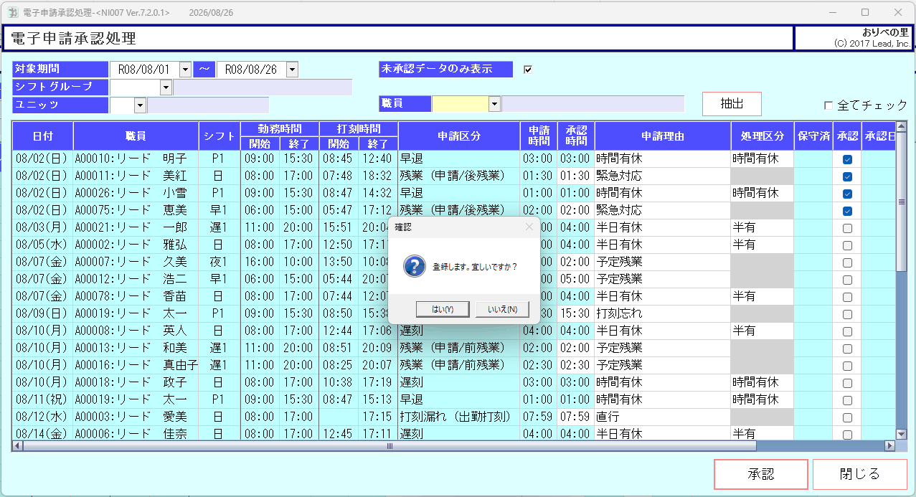Click the vertical scrollbar up arrow
Image resolution: width=916 pixels, height=497 pixels.
(902, 127)
